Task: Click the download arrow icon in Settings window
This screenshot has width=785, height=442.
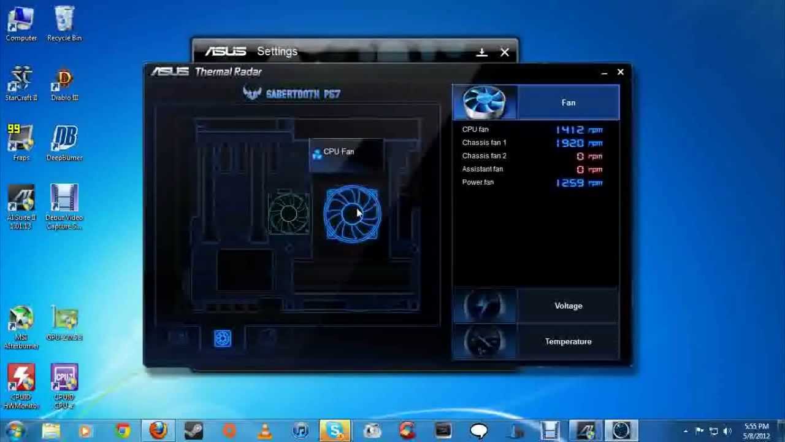Action: pos(482,53)
